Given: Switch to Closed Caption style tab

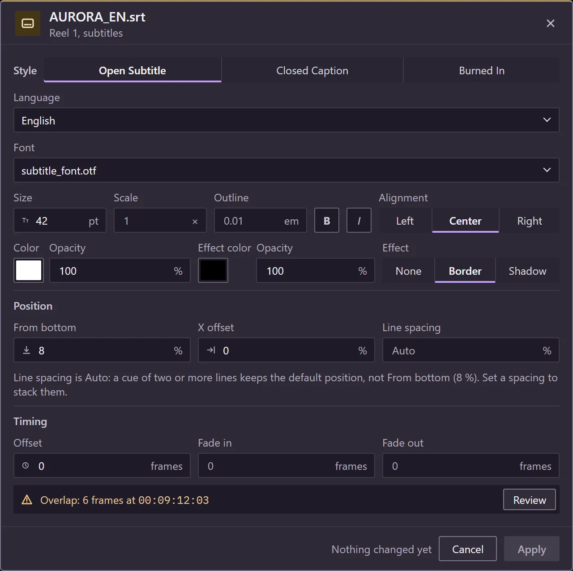Looking at the screenshot, I should 312,70.
